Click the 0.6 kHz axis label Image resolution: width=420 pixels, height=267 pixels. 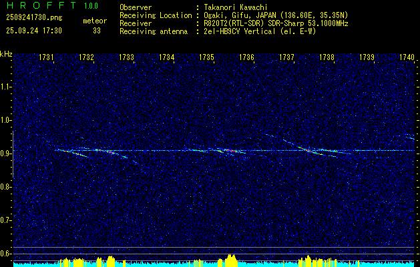[5, 254]
